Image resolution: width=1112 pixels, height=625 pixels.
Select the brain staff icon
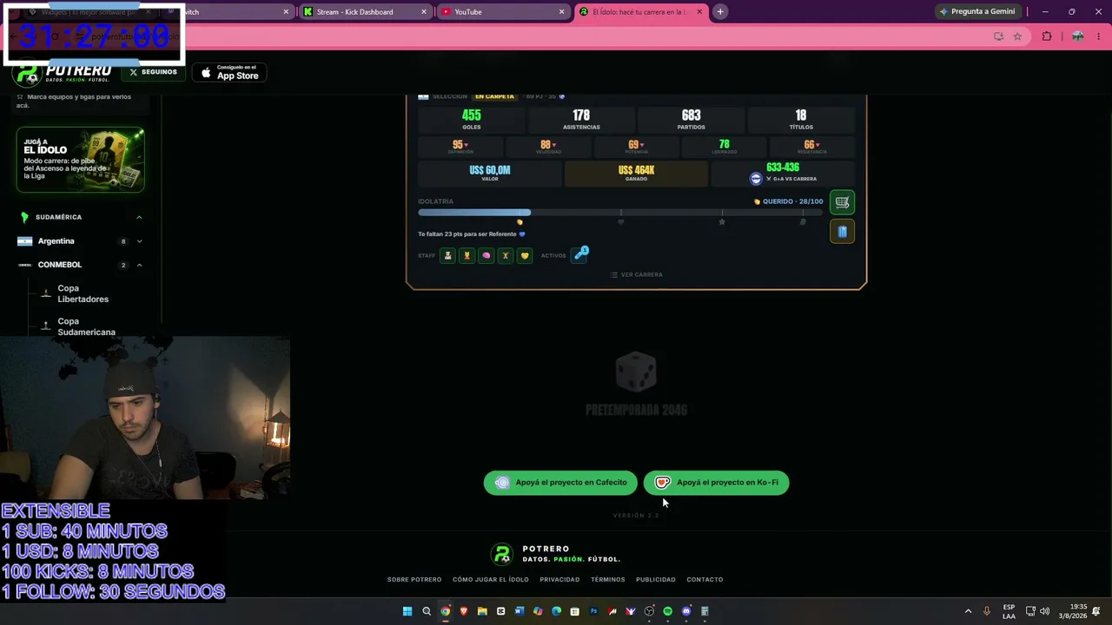486,255
